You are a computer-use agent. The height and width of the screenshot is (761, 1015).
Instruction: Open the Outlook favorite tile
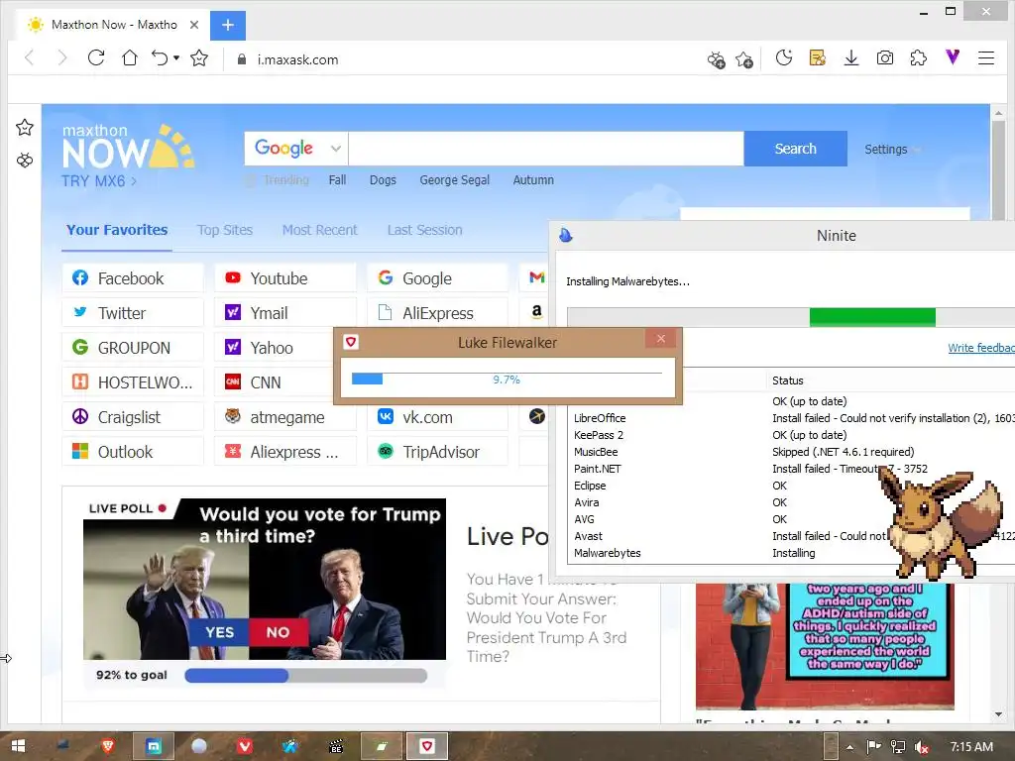pyautogui.click(x=134, y=452)
